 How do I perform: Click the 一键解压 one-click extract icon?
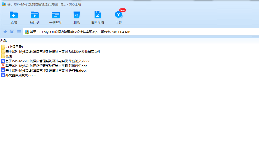click(x=56, y=15)
